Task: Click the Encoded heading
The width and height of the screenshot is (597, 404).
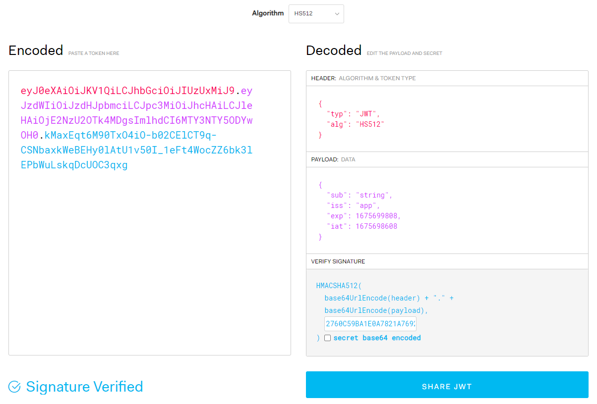Action: pos(36,50)
